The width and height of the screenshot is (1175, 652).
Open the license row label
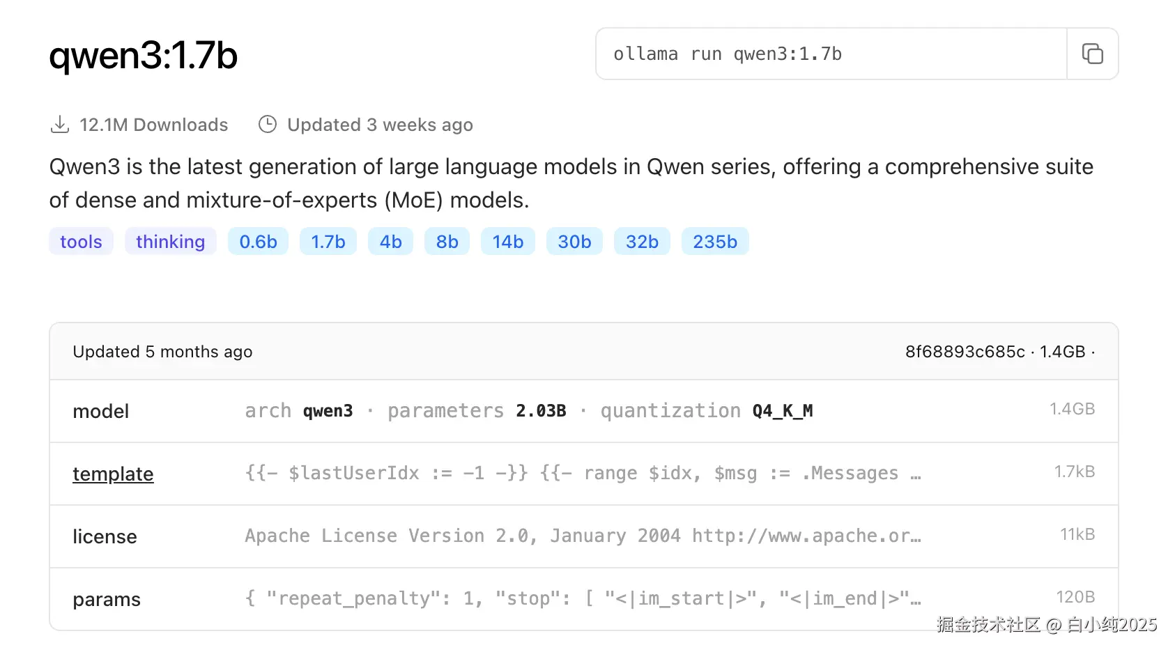(x=105, y=536)
